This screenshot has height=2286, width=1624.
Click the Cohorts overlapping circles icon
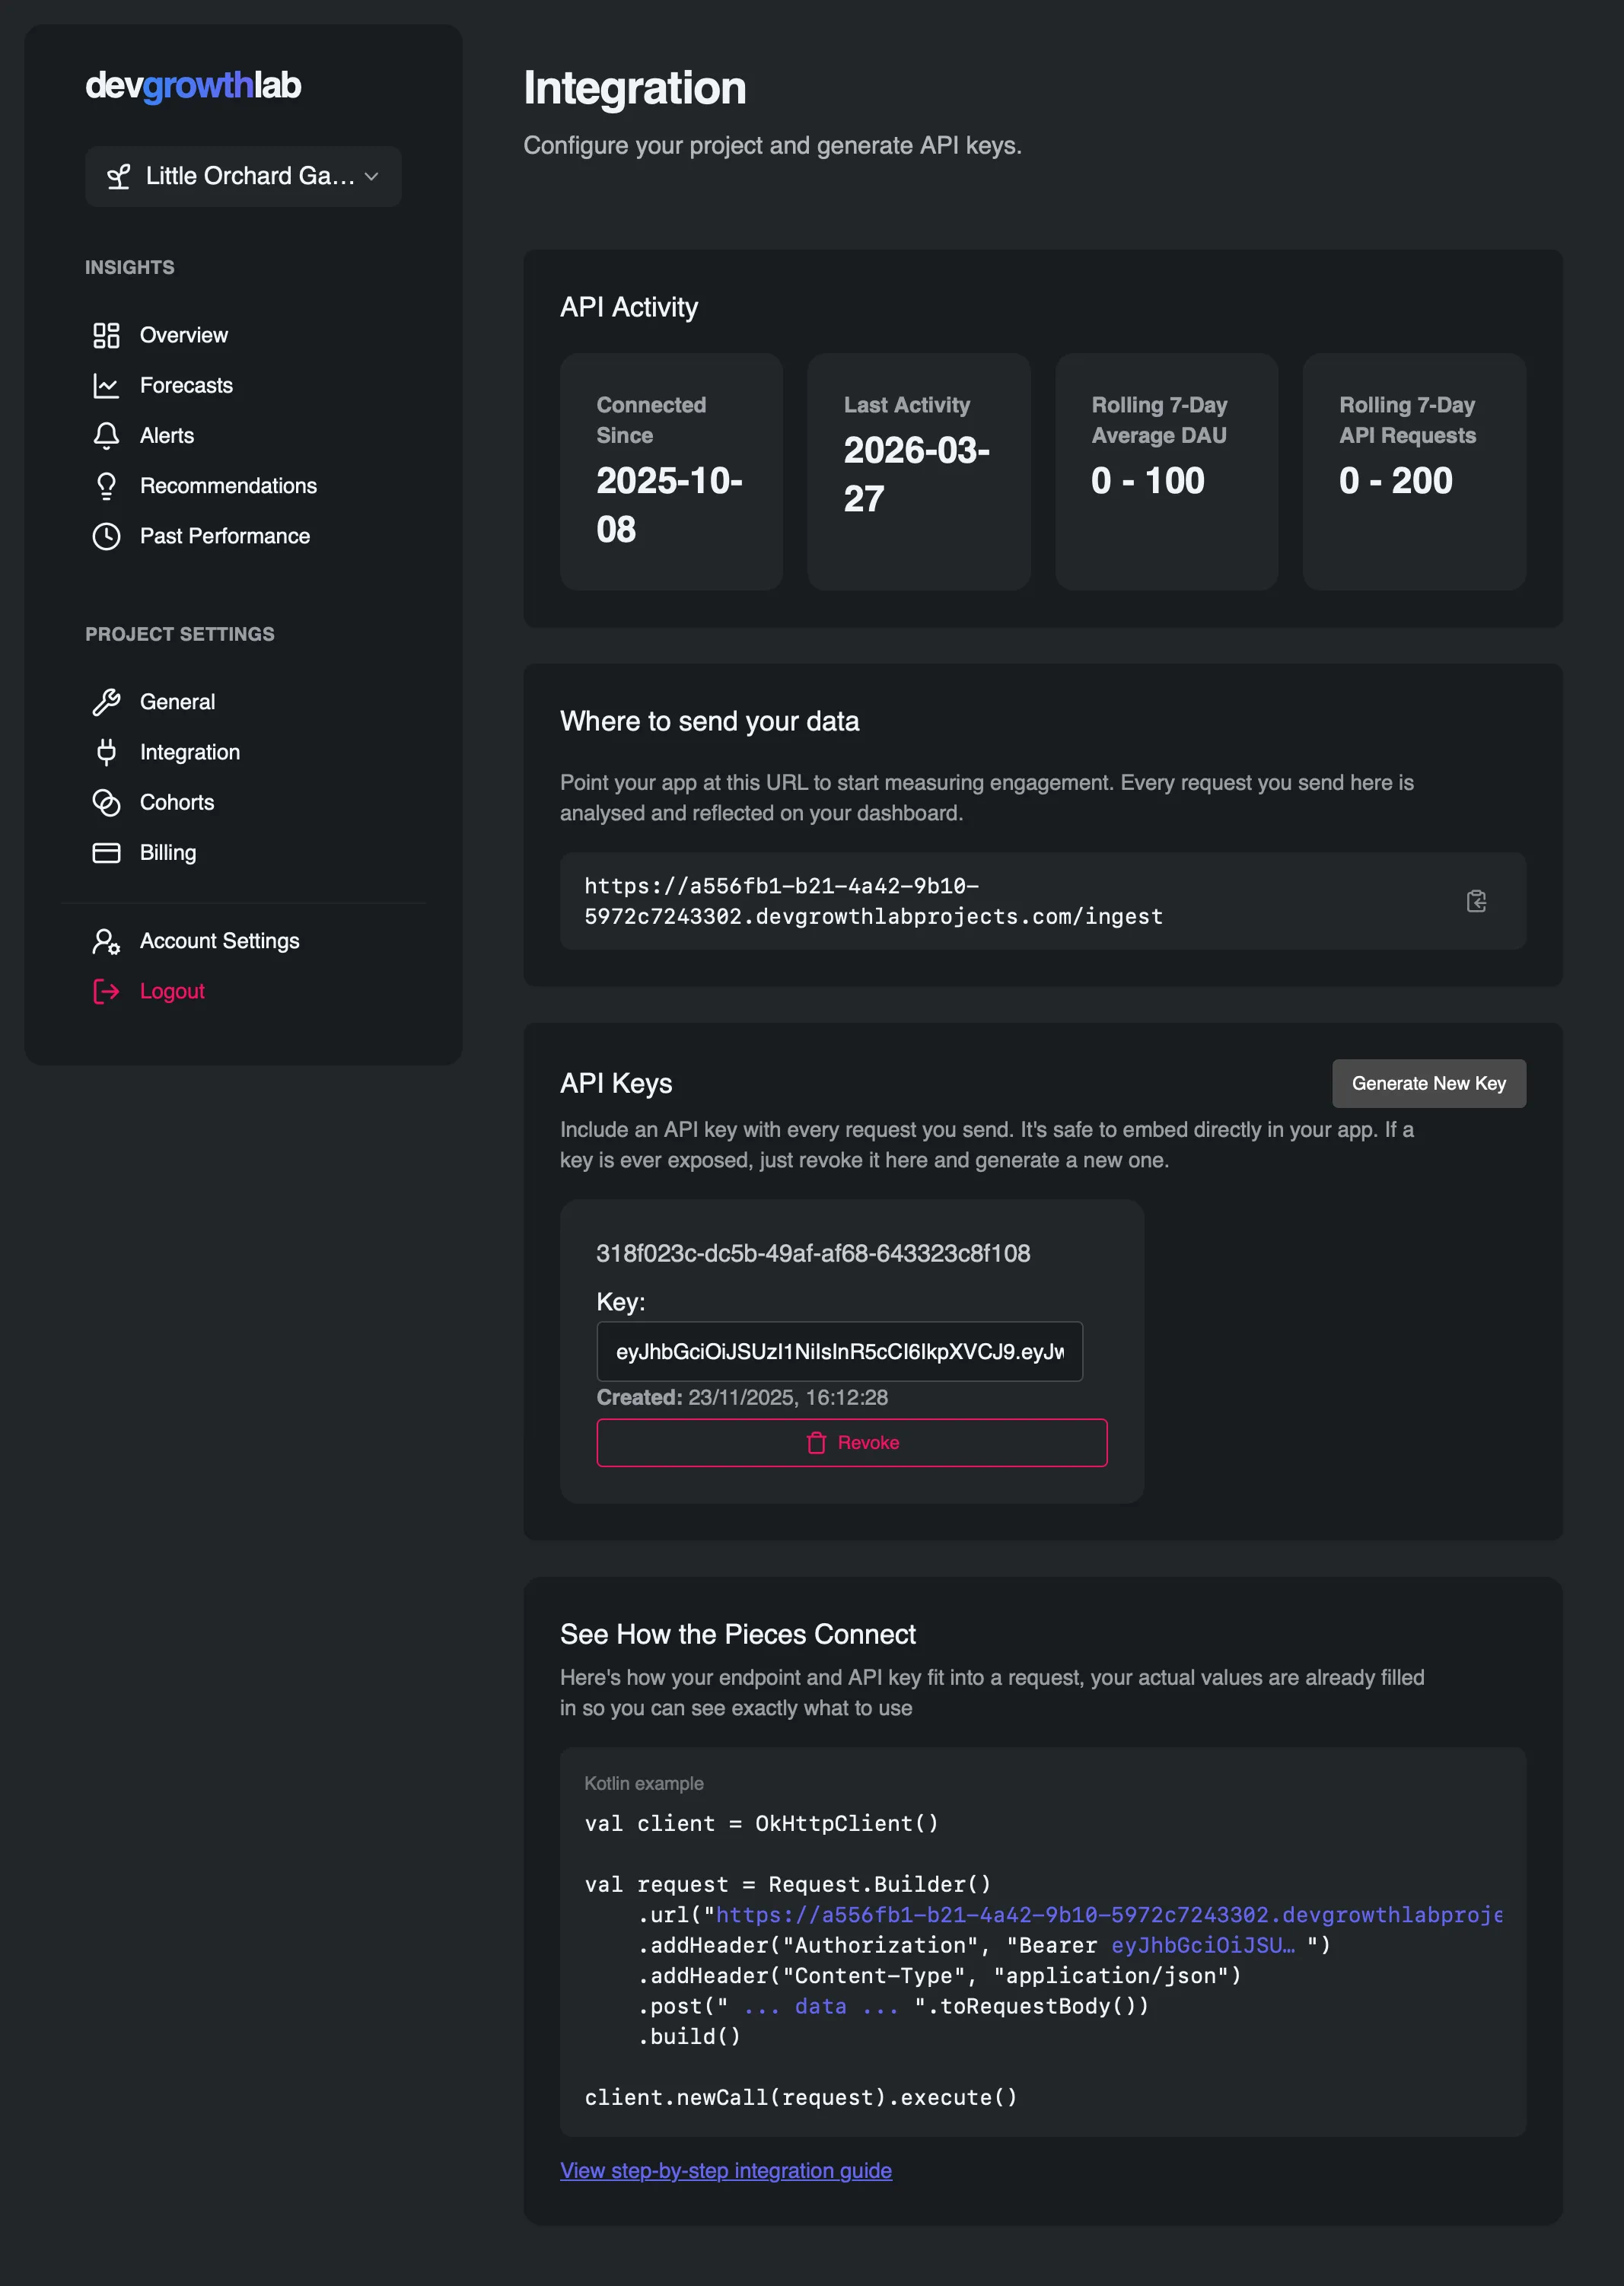click(107, 802)
